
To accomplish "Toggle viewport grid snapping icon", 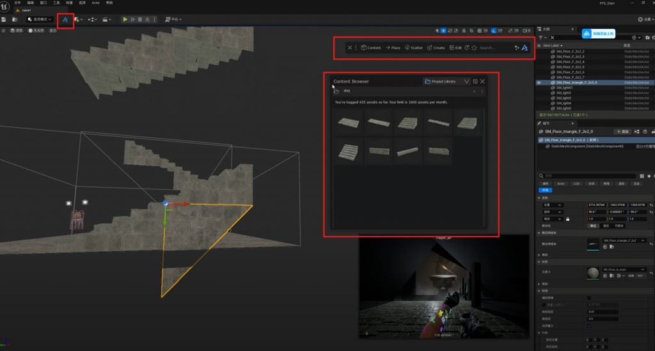I will 480,31.
